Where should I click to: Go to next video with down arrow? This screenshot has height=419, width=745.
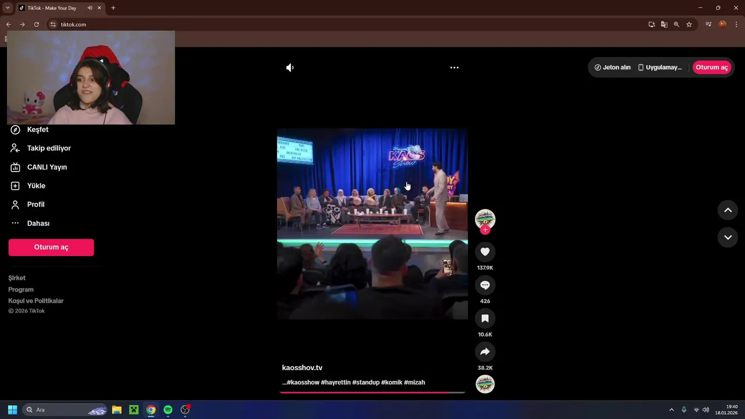pos(728,237)
